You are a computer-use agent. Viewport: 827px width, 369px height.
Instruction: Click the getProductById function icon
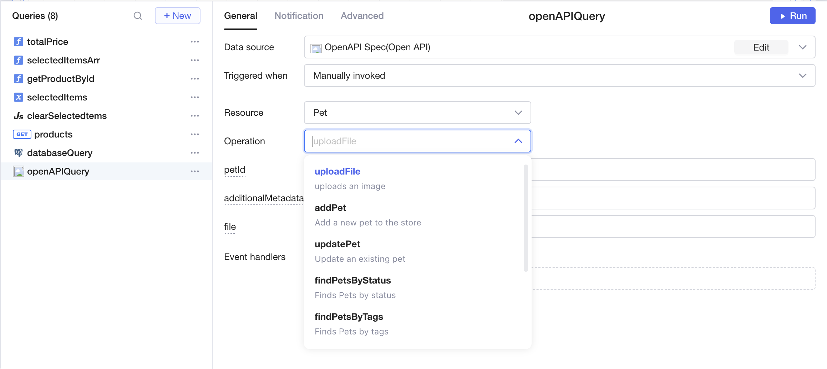pos(19,79)
